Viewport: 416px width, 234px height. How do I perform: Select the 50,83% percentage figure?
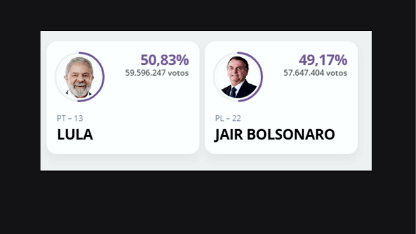pyautogui.click(x=165, y=60)
